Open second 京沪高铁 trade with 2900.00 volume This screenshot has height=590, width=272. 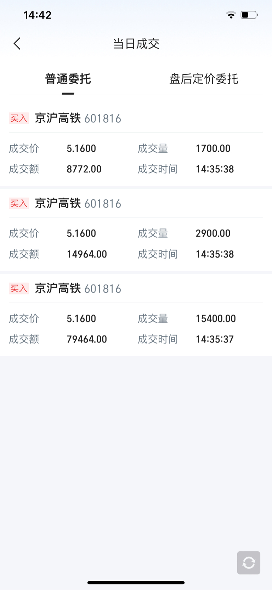tap(136, 230)
